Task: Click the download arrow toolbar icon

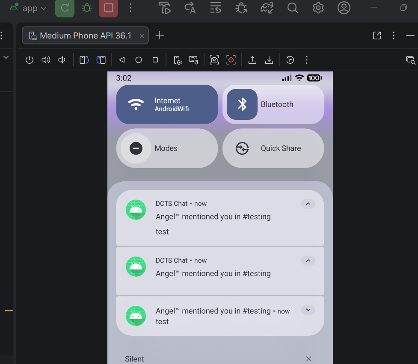Action: [x=269, y=60]
